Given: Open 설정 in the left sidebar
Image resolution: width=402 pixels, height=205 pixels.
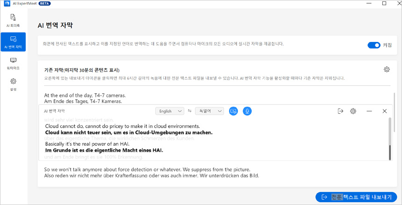Looking at the screenshot, I should tap(13, 84).
